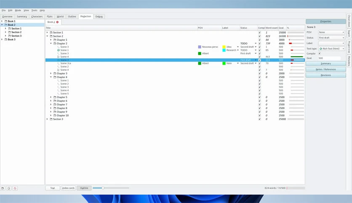
Task: Click the yellow Idea label swatch
Action: (x=224, y=47)
